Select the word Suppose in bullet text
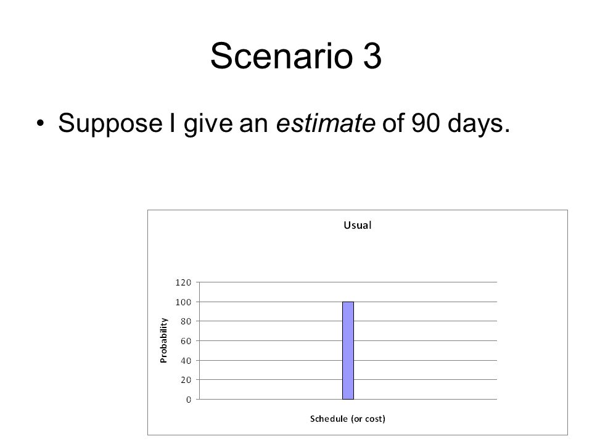Screen dimensions: 592x444 [110, 124]
